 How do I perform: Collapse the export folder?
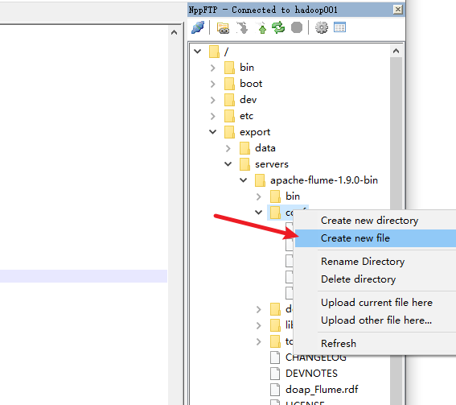[213, 132]
